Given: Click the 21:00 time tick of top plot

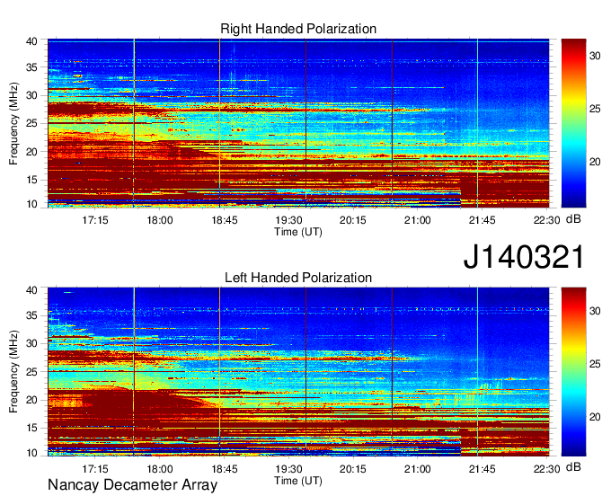Looking at the screenshot, I should click(417, 220).
